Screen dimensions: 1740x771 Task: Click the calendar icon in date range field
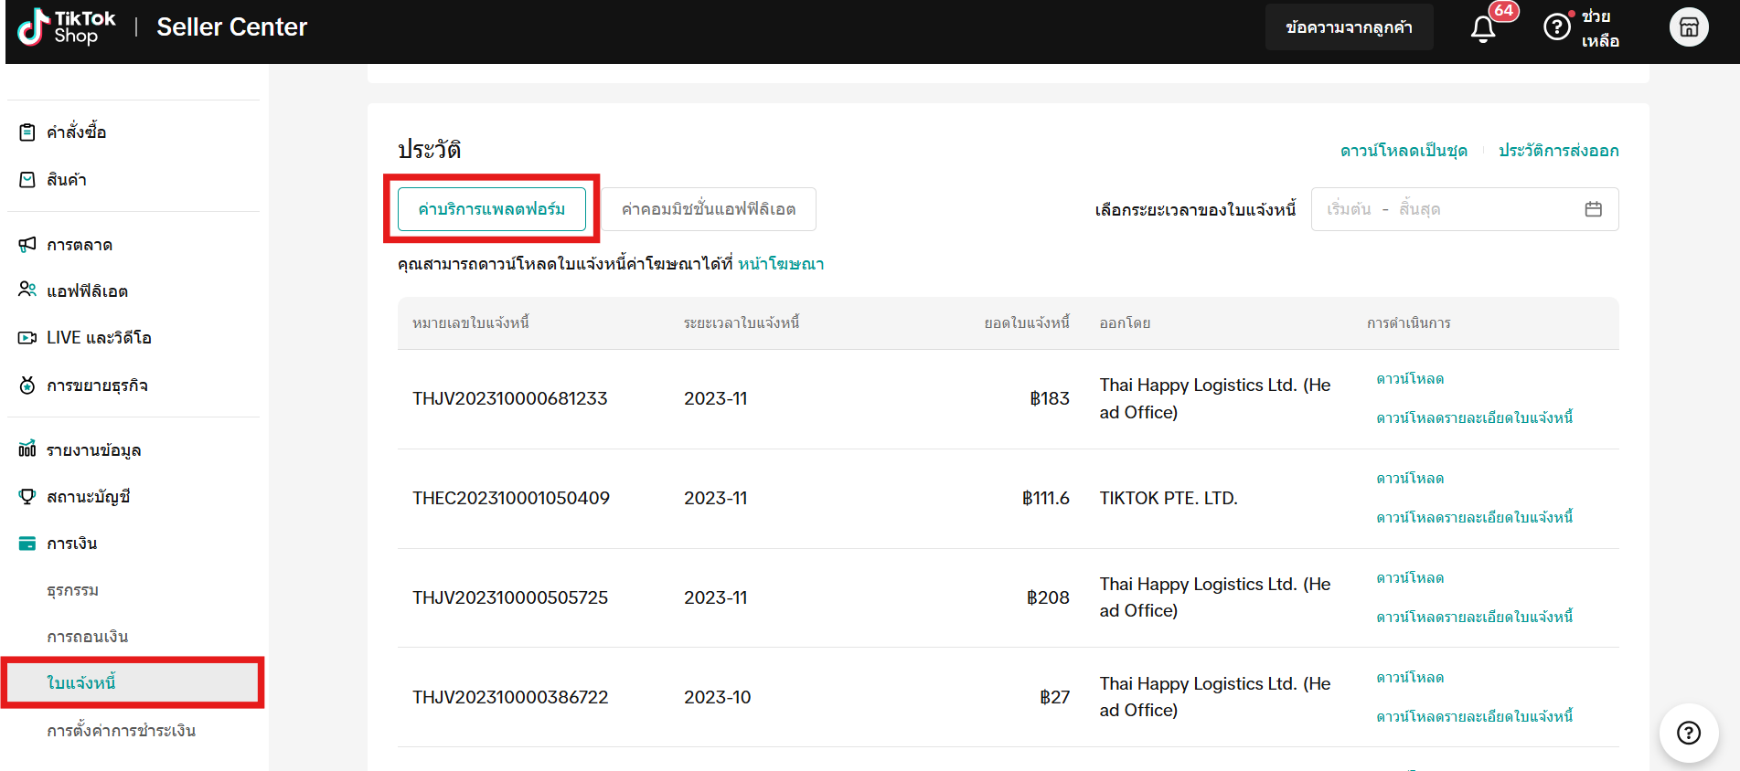point(1593,209)
